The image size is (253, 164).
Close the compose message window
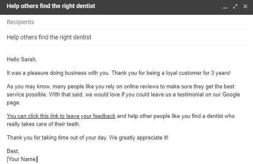coord(245,6)
